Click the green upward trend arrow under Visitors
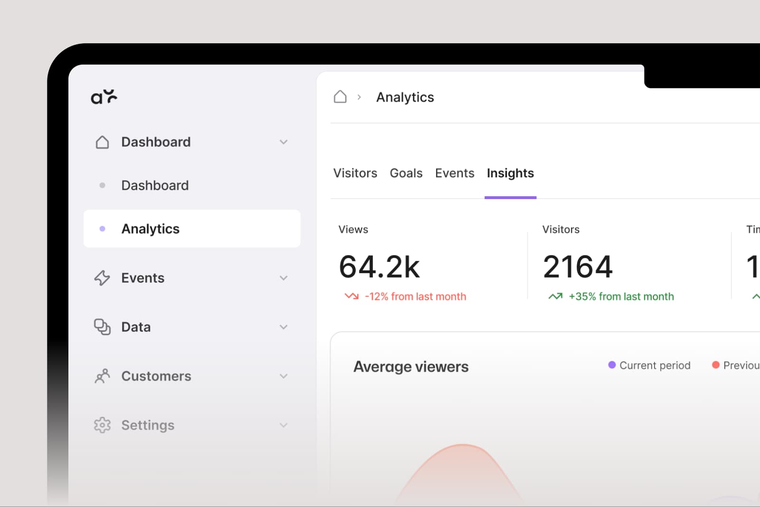Screen dimensions: 760x507 (555, 296)
